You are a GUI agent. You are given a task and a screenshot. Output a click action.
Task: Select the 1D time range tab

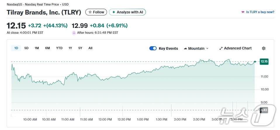[16, 48]
